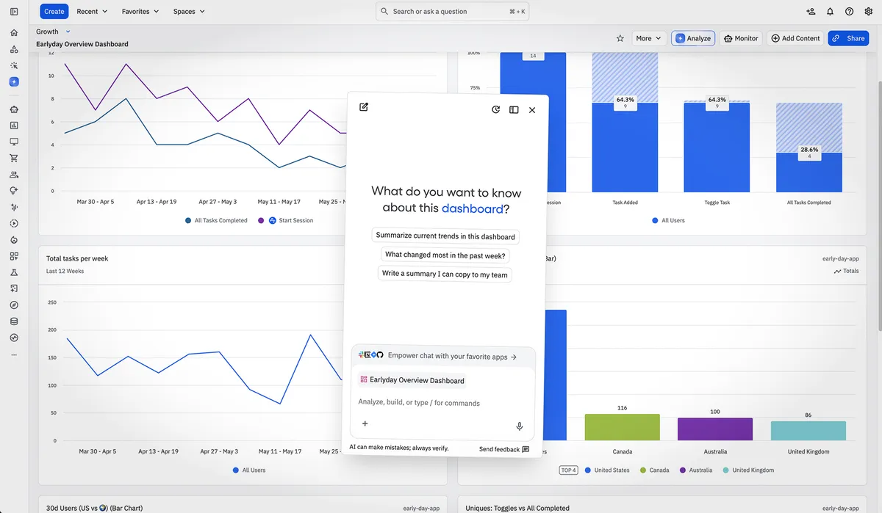Toggle All Users legend in Total tasks chart
The width and height of the screenshot is (882, 513).
pos(249,470)
